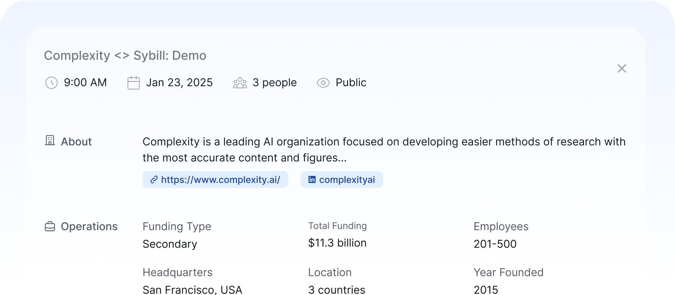
Task: Click the 'Funding Type' label
Action: coord(177,227)
